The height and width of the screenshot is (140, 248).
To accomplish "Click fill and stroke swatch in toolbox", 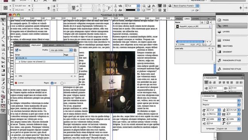I will 3,96.
